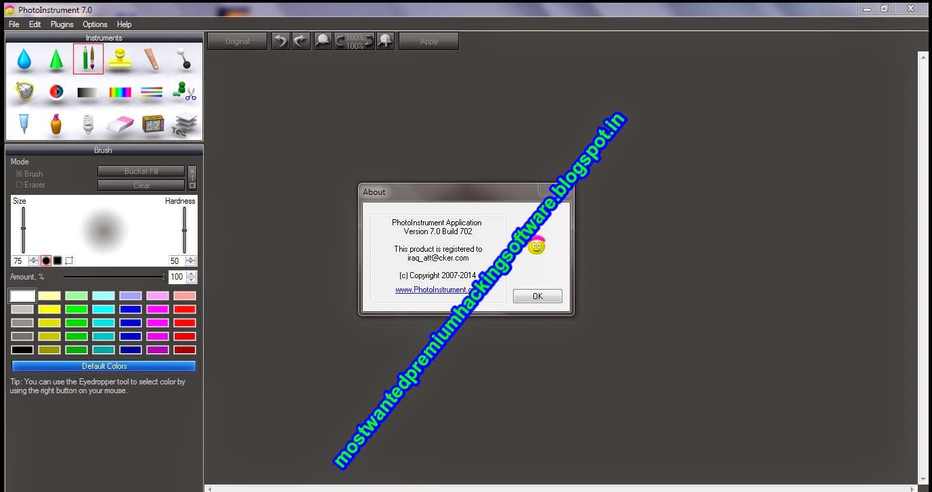Click the Amount horizontal slider
The width and height of the screenshot is (932, 492).
tap(114, 277)
